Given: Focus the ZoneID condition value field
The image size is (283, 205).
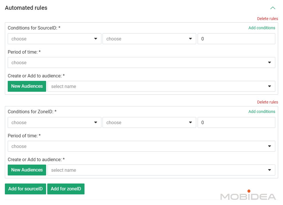Looking at the screenshot, I should [x=236, y=122].
